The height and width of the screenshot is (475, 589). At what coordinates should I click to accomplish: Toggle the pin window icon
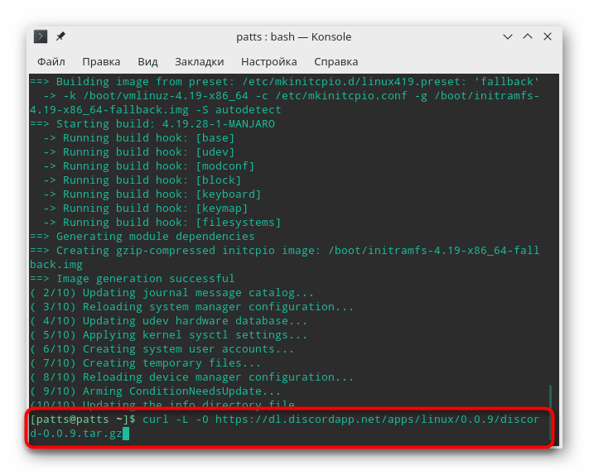(60, 36)
